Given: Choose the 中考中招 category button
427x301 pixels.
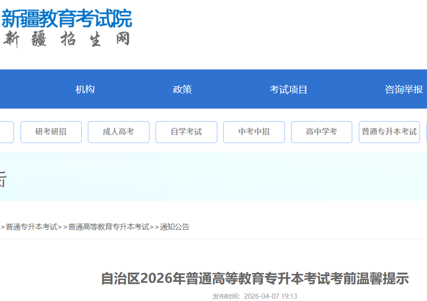Looking at the screenshot, I should tap(254, 132).
